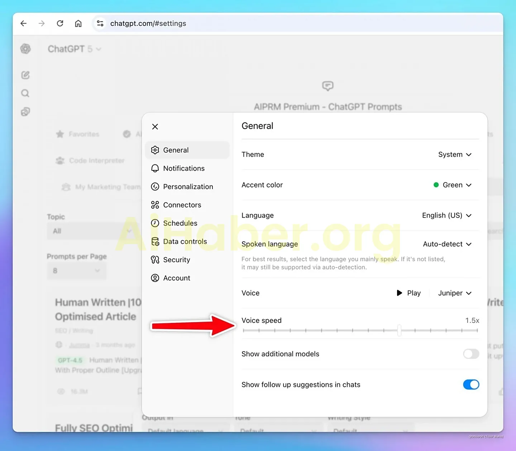
Task: Open the Schedules settings section
Action: pos(180,223)
